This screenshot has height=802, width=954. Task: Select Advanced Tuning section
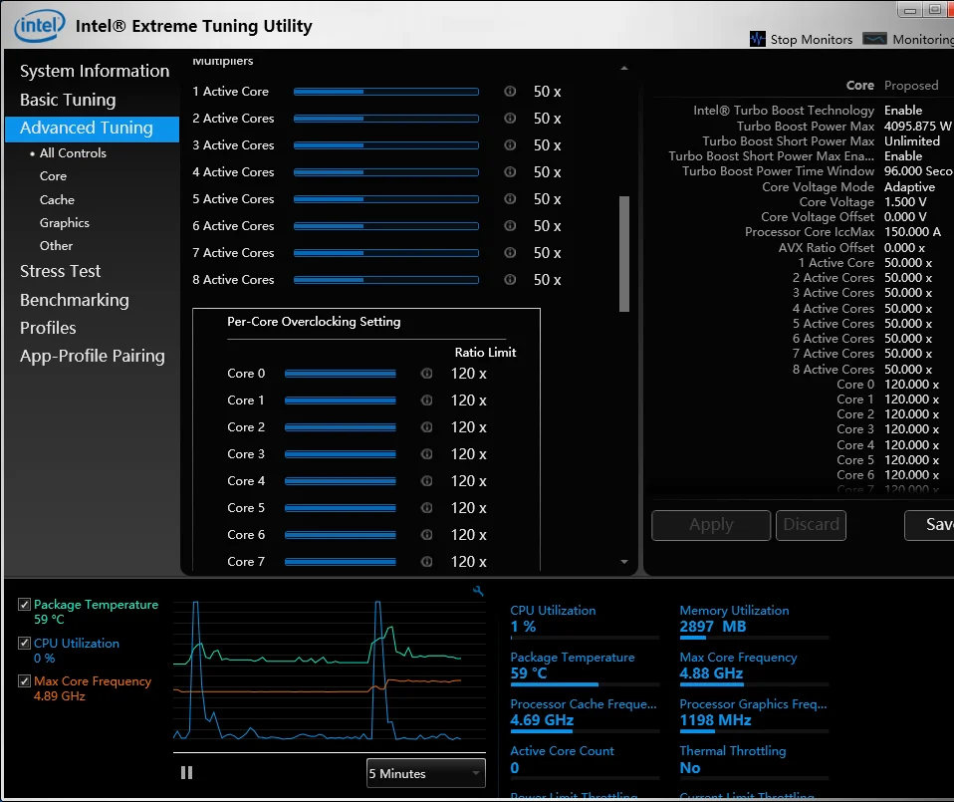92,129
